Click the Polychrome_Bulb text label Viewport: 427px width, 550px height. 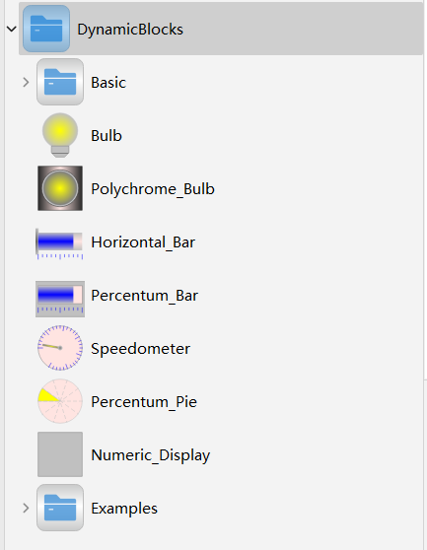(153, 189)
